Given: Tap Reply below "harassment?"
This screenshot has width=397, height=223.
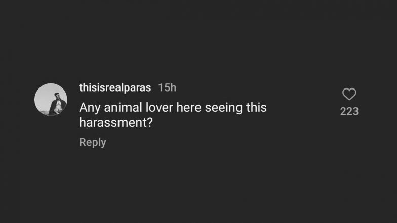Looking at the screenshot, I should tap(92, 142).
